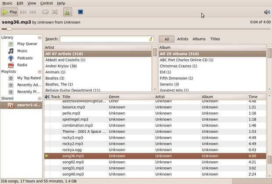Click the Play button
272x184 pixels.
click(x=9, y=12)
